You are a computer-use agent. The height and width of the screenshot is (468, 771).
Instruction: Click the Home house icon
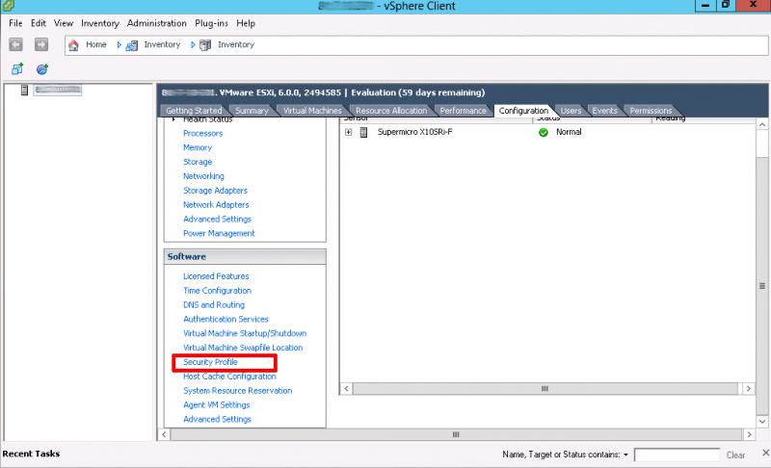pyautogui.click(x=73, y=45)
